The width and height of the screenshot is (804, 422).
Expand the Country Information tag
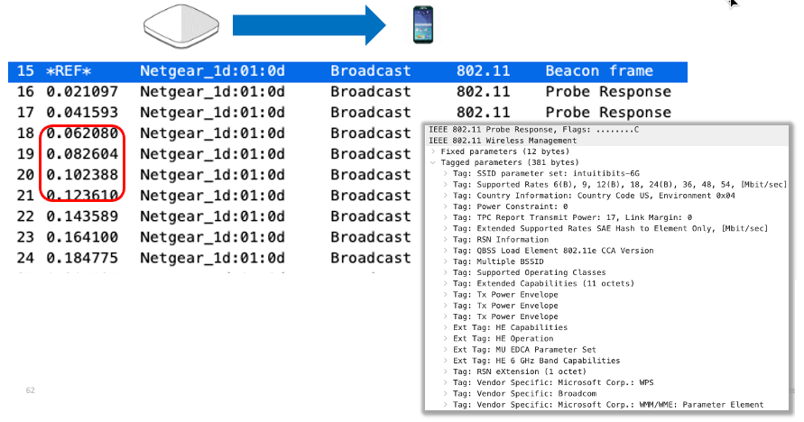[x=446, y=196]
